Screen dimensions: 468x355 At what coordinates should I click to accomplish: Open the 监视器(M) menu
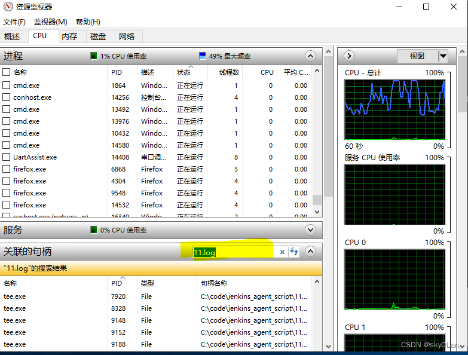click(x=50, y=22)
